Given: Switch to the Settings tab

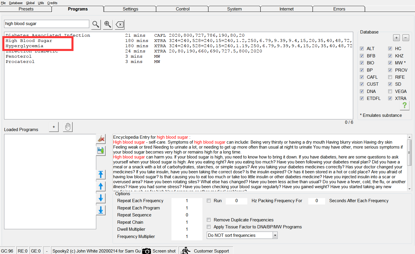Looking at the screenshot, I should [x=130, y=9].
